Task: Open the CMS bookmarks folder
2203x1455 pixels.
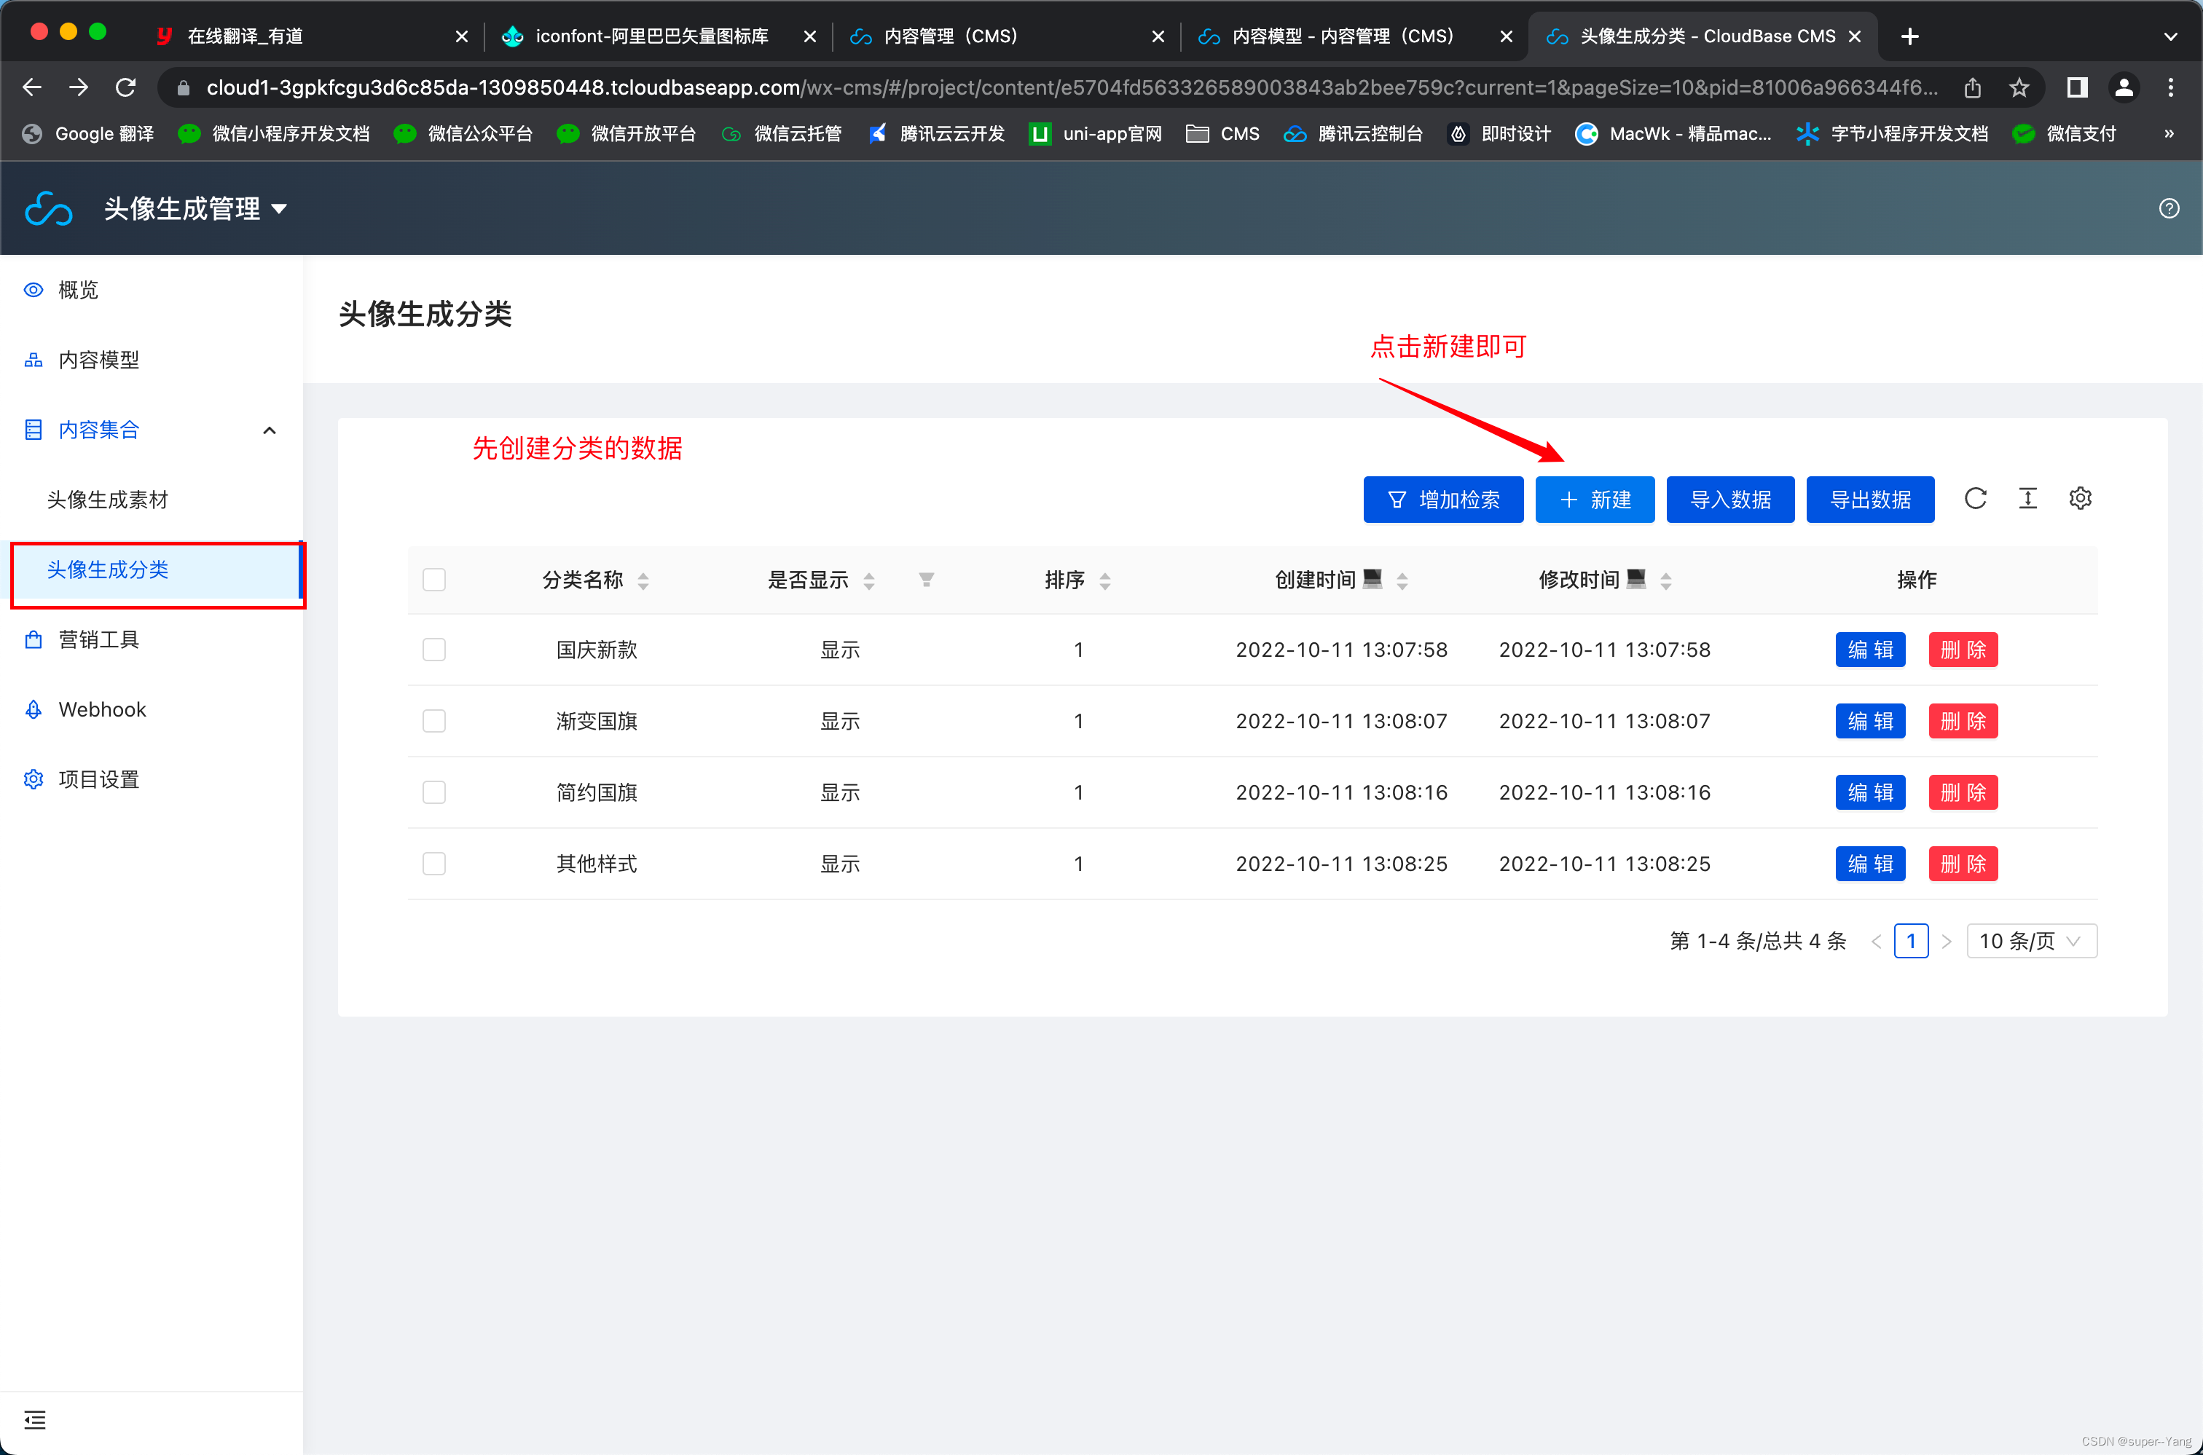Action: click(1222, 133)
